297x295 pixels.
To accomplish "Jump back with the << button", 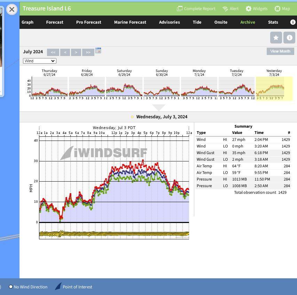I will point(53,52).
